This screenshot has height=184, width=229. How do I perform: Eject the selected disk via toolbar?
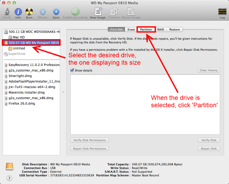tap(56, 12)
